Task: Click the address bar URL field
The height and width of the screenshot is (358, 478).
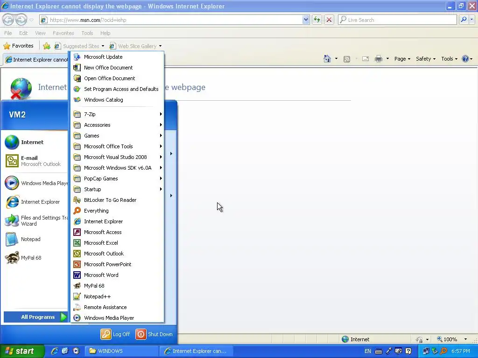Action: coord(175,20)
